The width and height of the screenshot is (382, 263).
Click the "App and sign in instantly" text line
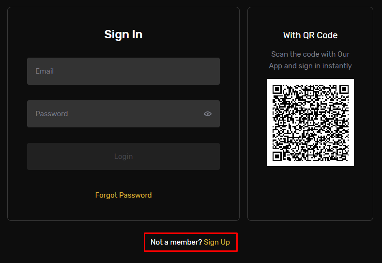[x=310, y=66]
